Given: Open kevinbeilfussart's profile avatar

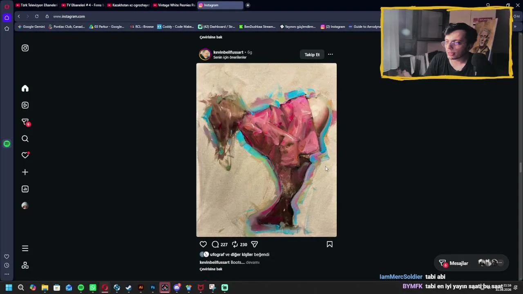Looking at the screenshot, I should (205, 54).
